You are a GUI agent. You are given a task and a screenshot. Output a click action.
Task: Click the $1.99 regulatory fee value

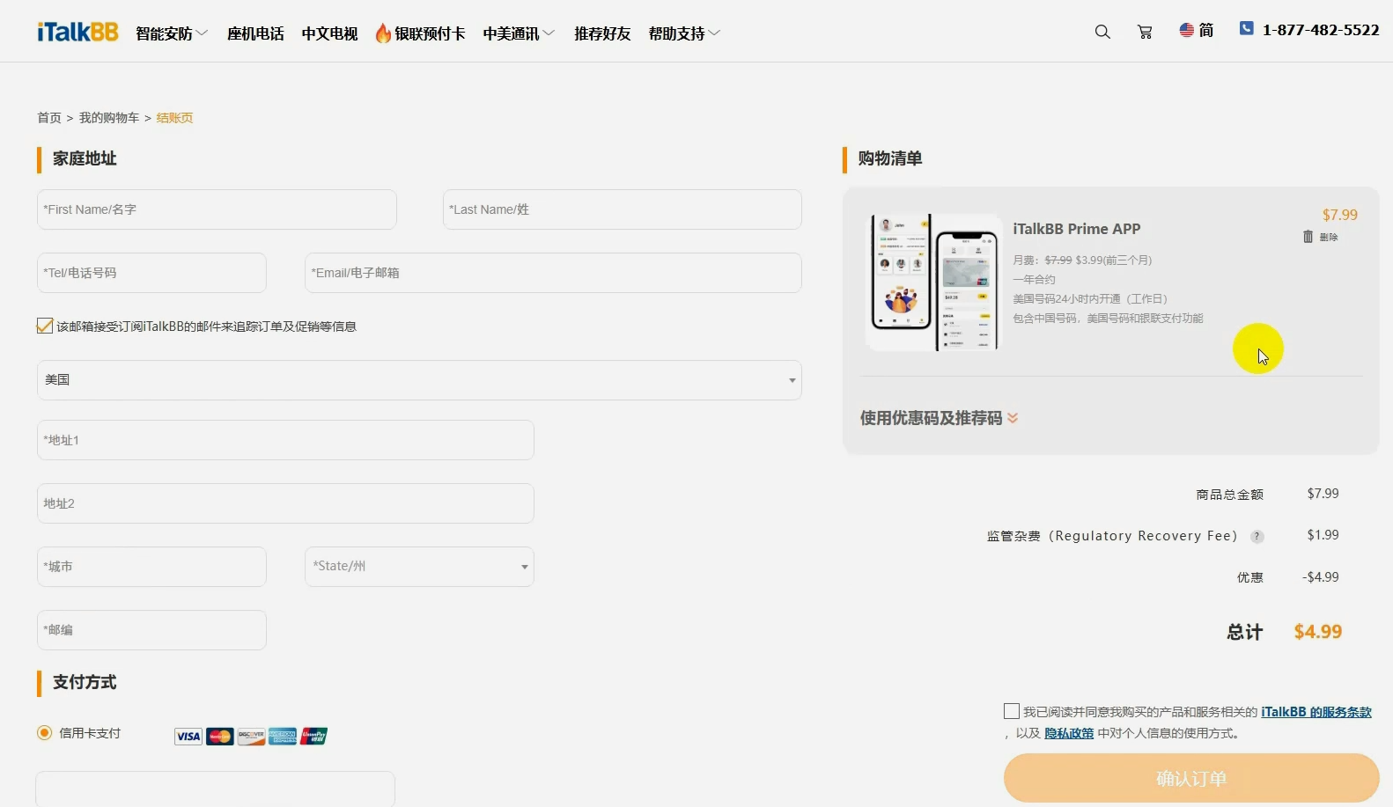pyautogui.click(x=1323, y=535)
